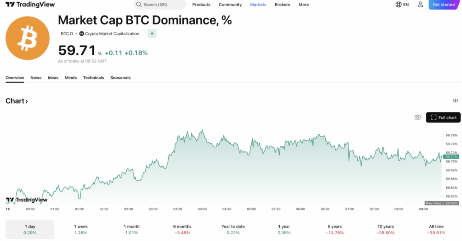Click the green market status dot

152,33
